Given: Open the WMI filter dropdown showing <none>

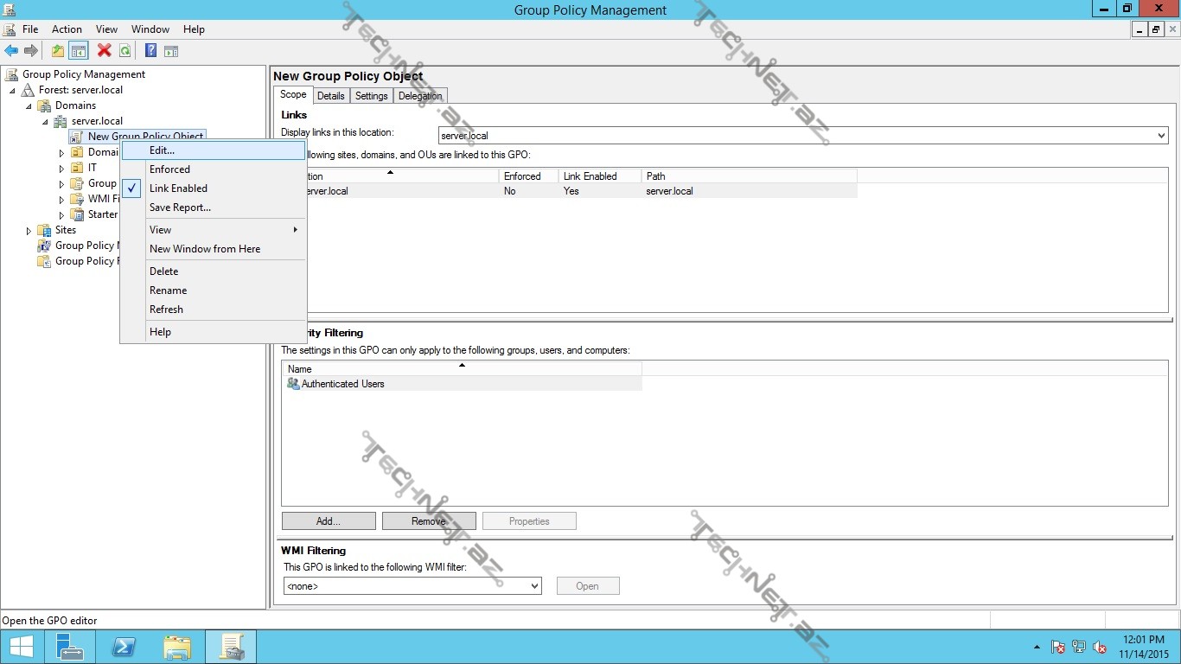Looking at the screenshot, I should click(x=534, y=586).
